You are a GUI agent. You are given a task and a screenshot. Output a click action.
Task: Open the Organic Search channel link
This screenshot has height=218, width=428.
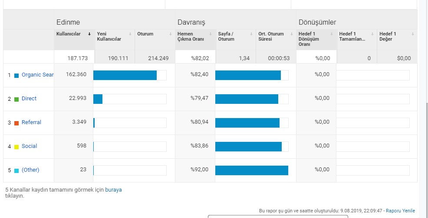(x=38, y=75)
